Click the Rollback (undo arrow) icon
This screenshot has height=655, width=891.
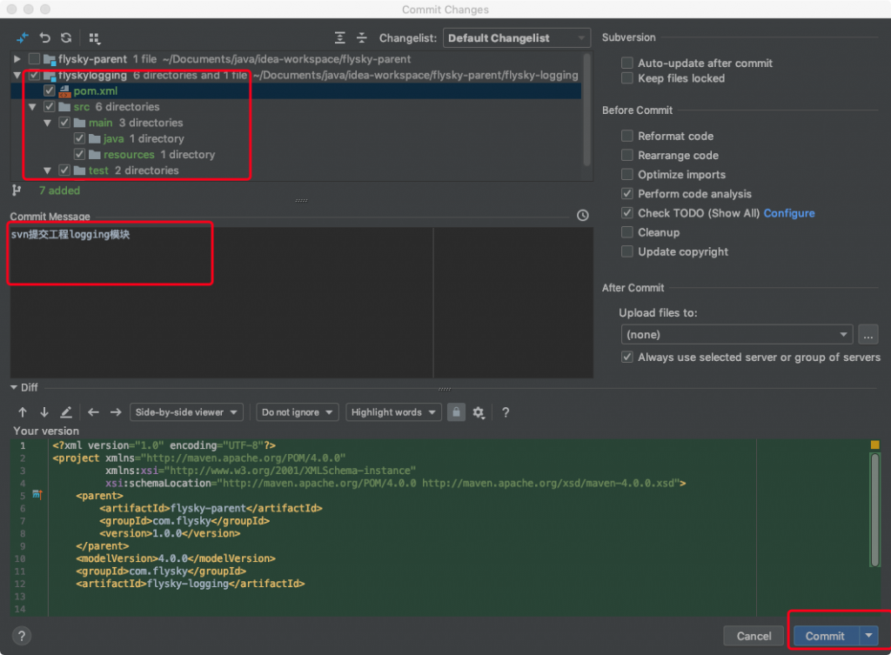tap(45, 38)
